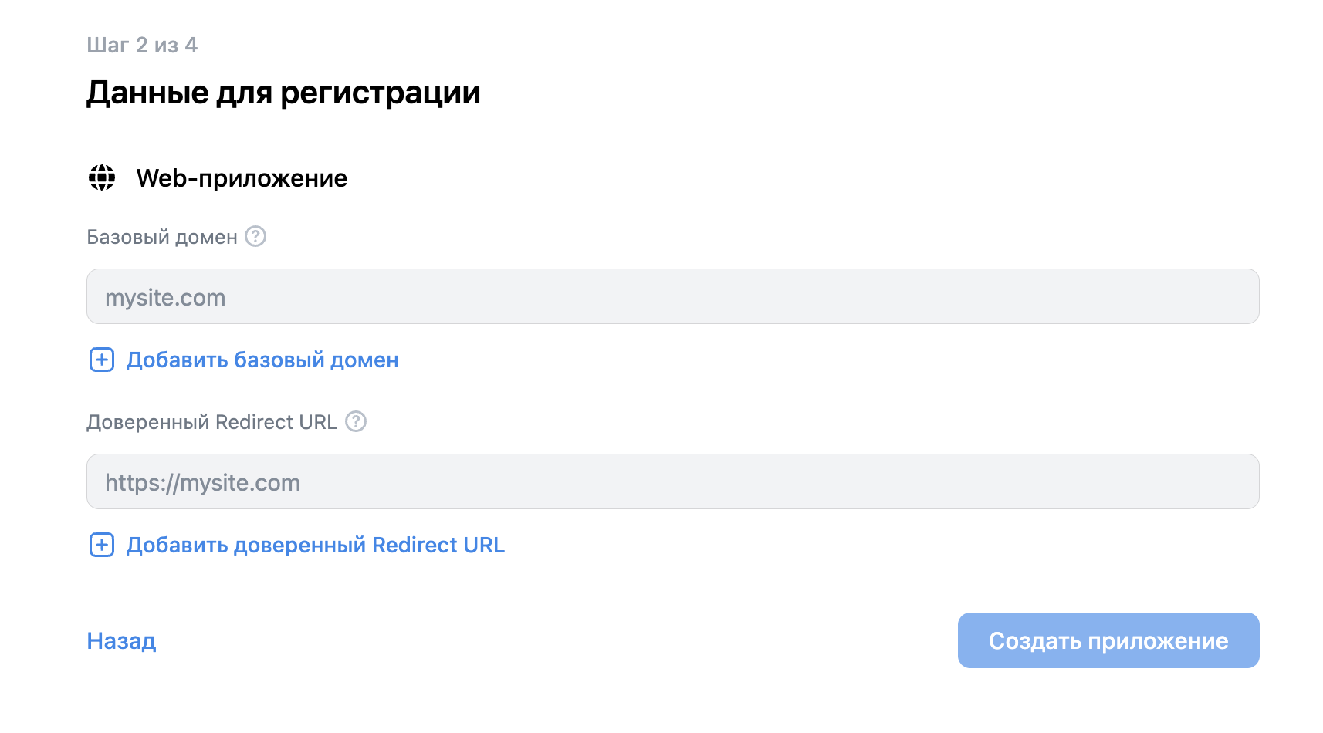Click the globe Web-приложение icon

coord(102,177)
